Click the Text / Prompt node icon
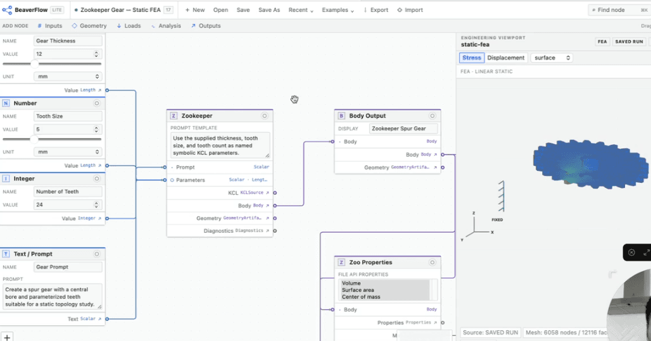 6,254
